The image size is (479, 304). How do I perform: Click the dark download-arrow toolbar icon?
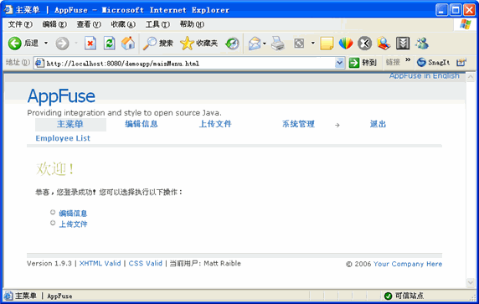click(403, 44)
